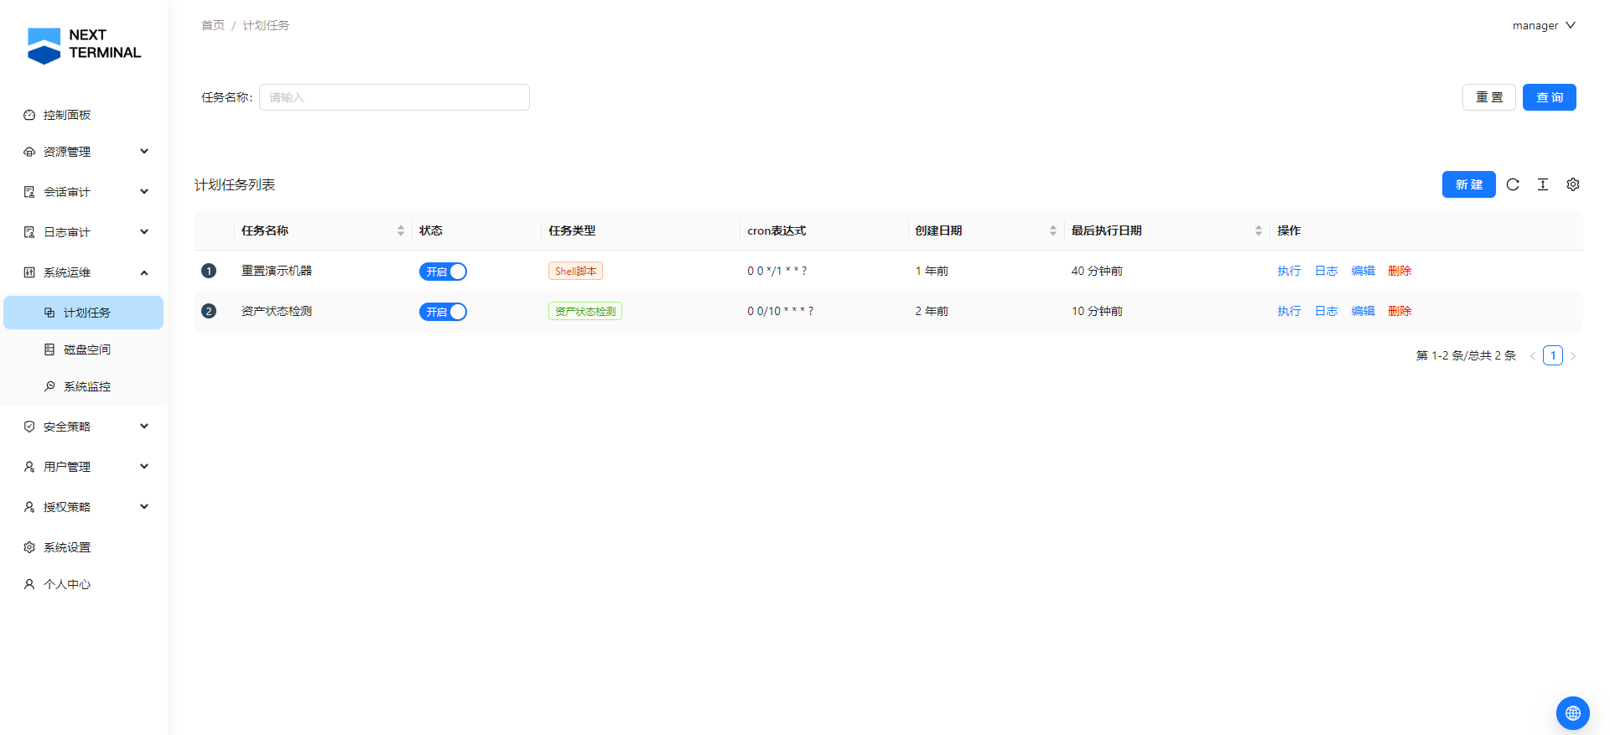Screen dimensions: 1610x735
Task: Click the Next Terminal logo
Action: point(84,45)
